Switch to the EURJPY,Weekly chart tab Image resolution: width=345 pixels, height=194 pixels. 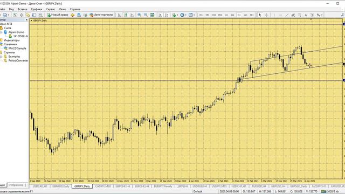[163, 186]
